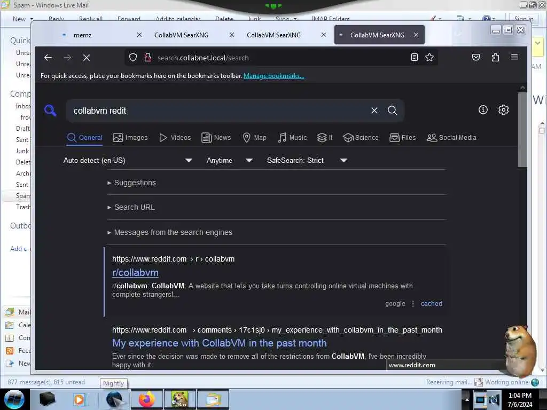
Task: Open the SearXNG about info icon
Action: (x=483, y=110)
